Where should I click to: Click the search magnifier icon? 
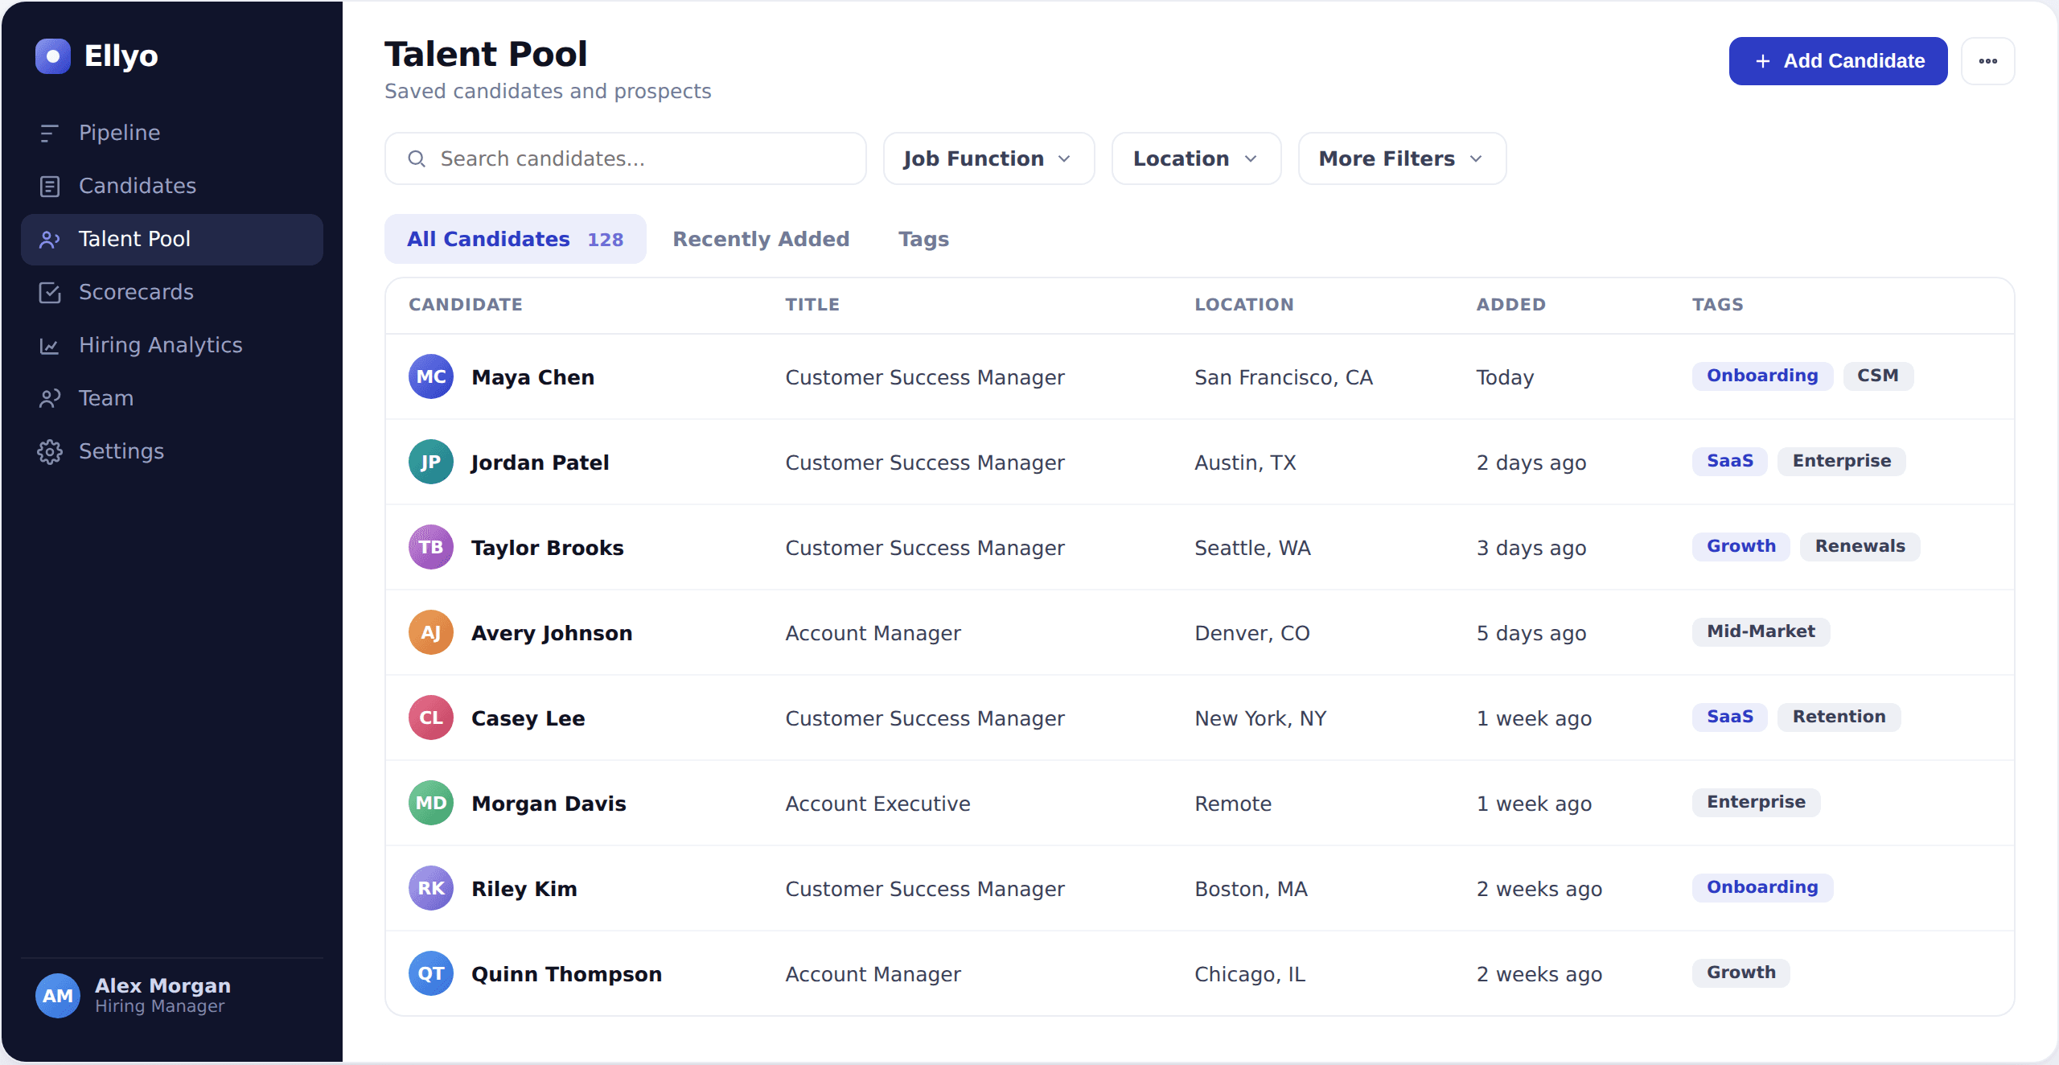click(417, 158)
